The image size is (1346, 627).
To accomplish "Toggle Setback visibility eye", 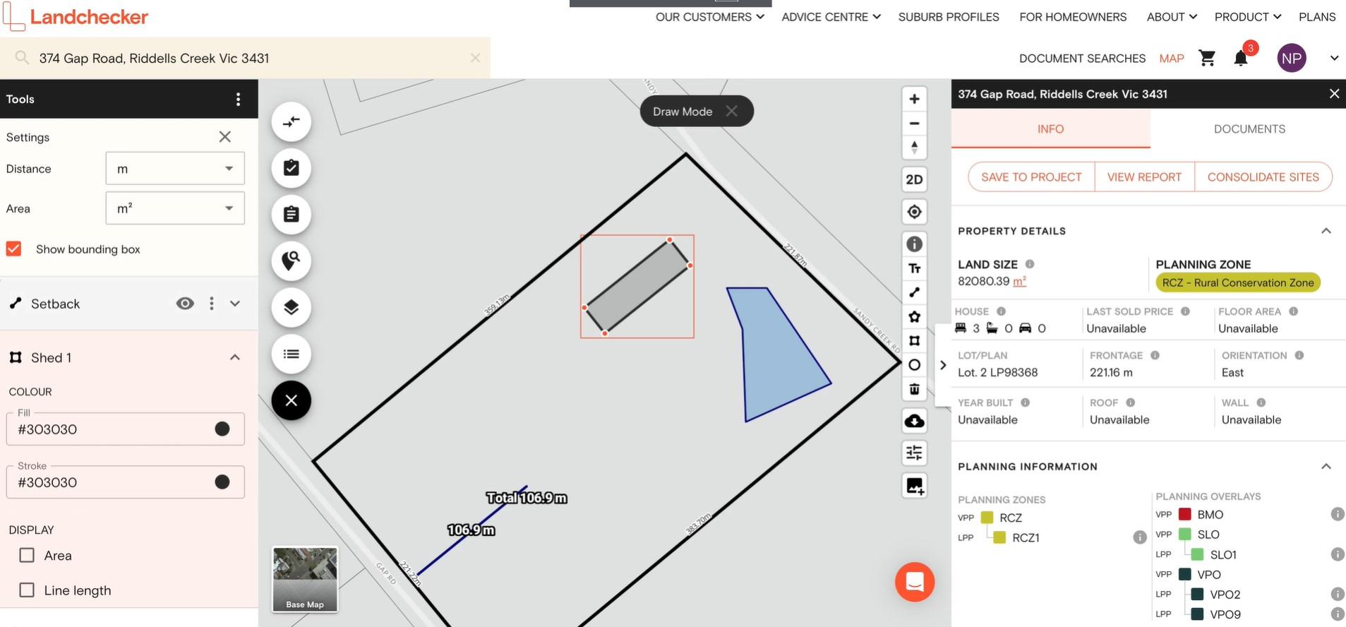I will tap(185, 304).
